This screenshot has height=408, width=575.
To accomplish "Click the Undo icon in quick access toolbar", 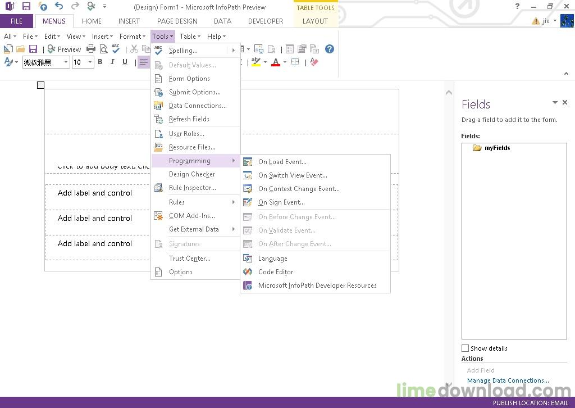I will [x=58, y=6].
